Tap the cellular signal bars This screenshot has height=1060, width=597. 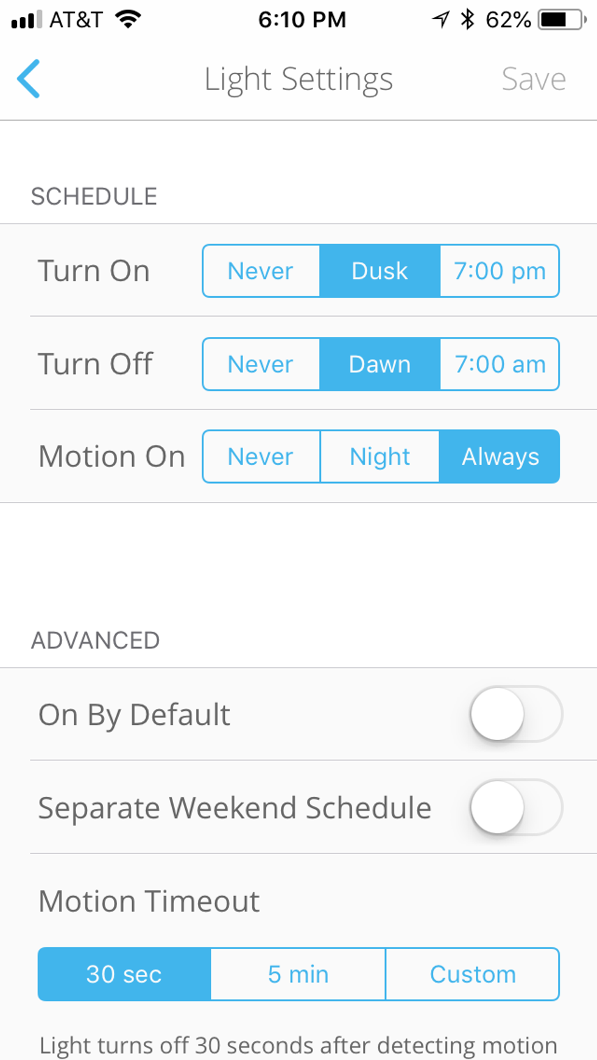[26, 19]
